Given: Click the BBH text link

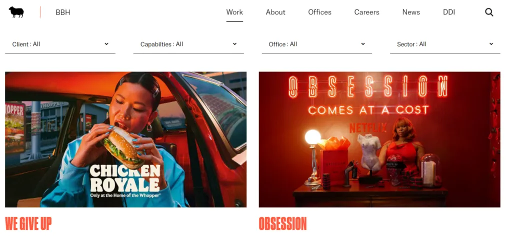Looking at the screenshot, I should pos(62,12).
